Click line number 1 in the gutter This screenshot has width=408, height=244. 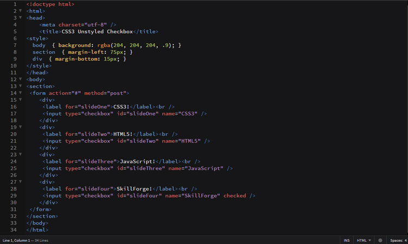point(15,4)
